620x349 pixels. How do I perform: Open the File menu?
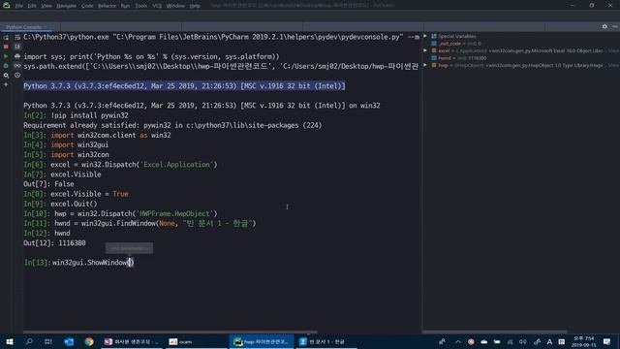click(x=19, y=6)
